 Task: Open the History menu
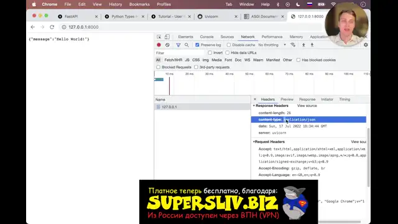pyautogui.click(x=115, y=4)
